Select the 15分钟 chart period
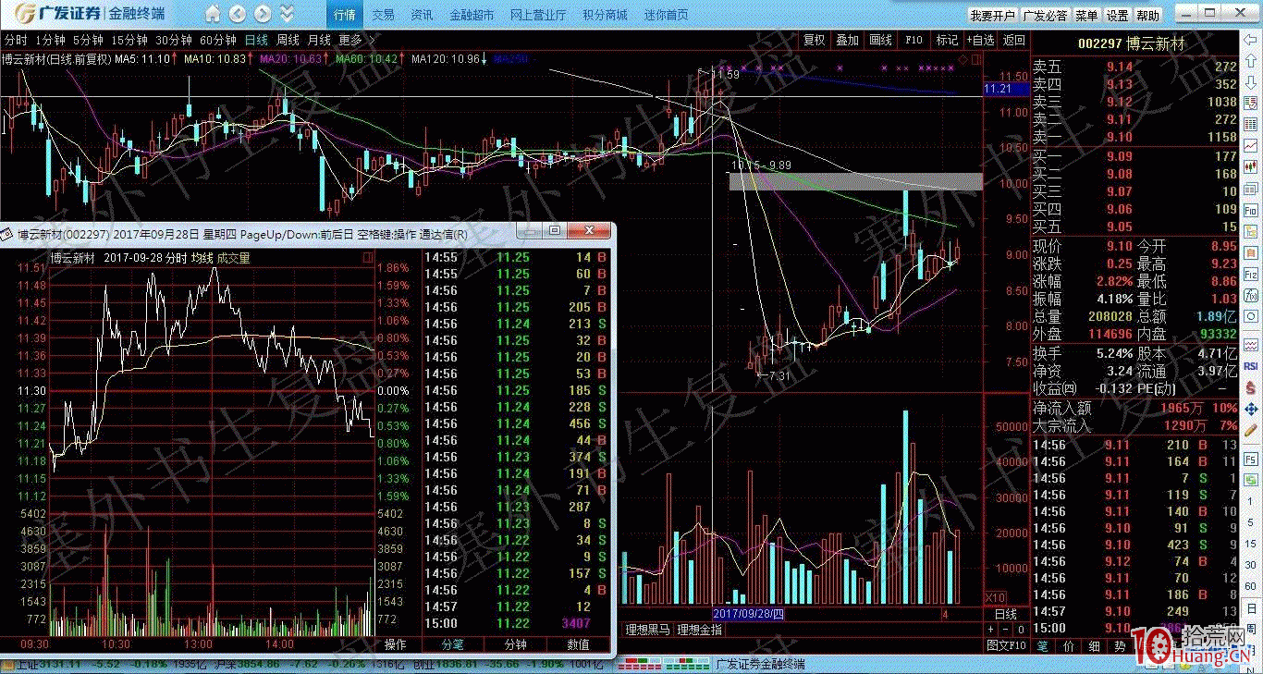 129,40
